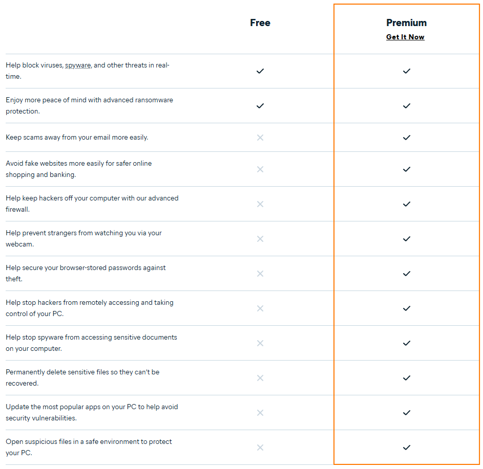The image size is (483, 469).
Task: Click the Get It Now link
Action: (x=405, y=37)
